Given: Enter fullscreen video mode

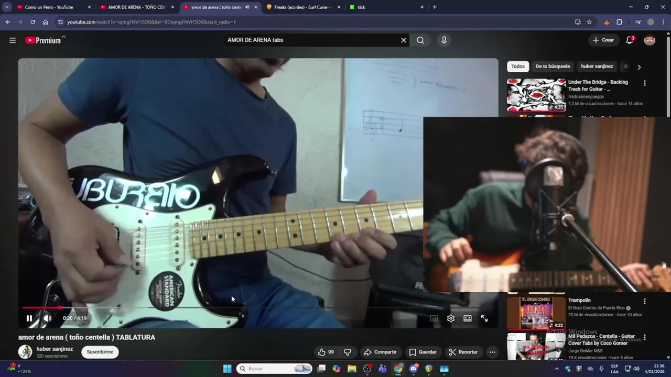Looking at the screenshot, I should click(x=484, y=318).
